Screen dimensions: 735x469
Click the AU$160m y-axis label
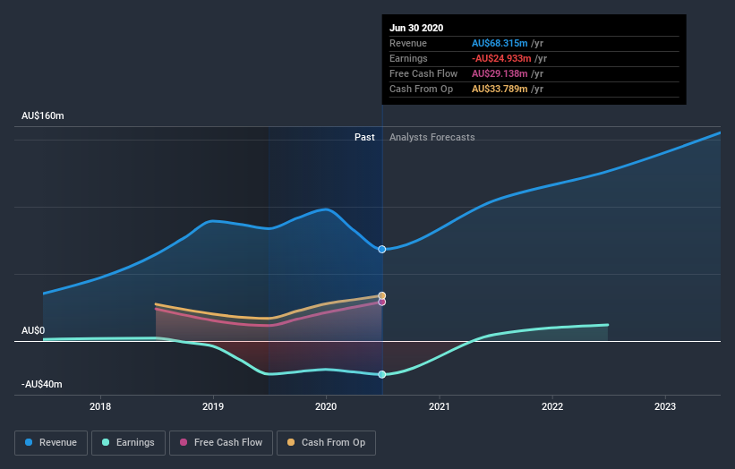click(43, 115)
